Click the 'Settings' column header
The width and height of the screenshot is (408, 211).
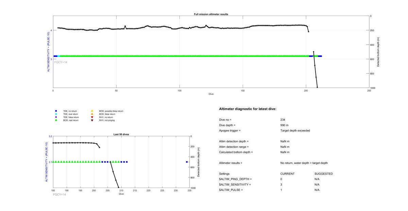pyautogui.click(x=224, y=174)
